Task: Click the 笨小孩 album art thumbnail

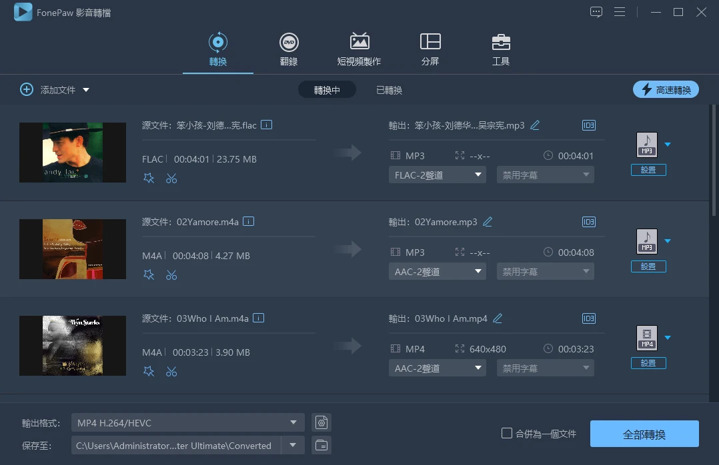Action: pyautogui.click(x=72, y=153)
